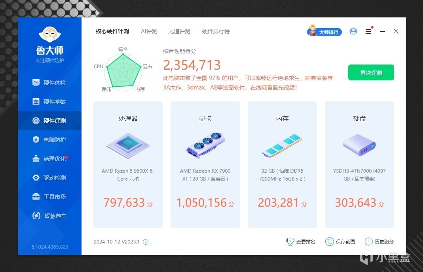Viewport: 423px width, 272px height.
Task: Click the processor chip illustration
Action: [x=128, y=145]
